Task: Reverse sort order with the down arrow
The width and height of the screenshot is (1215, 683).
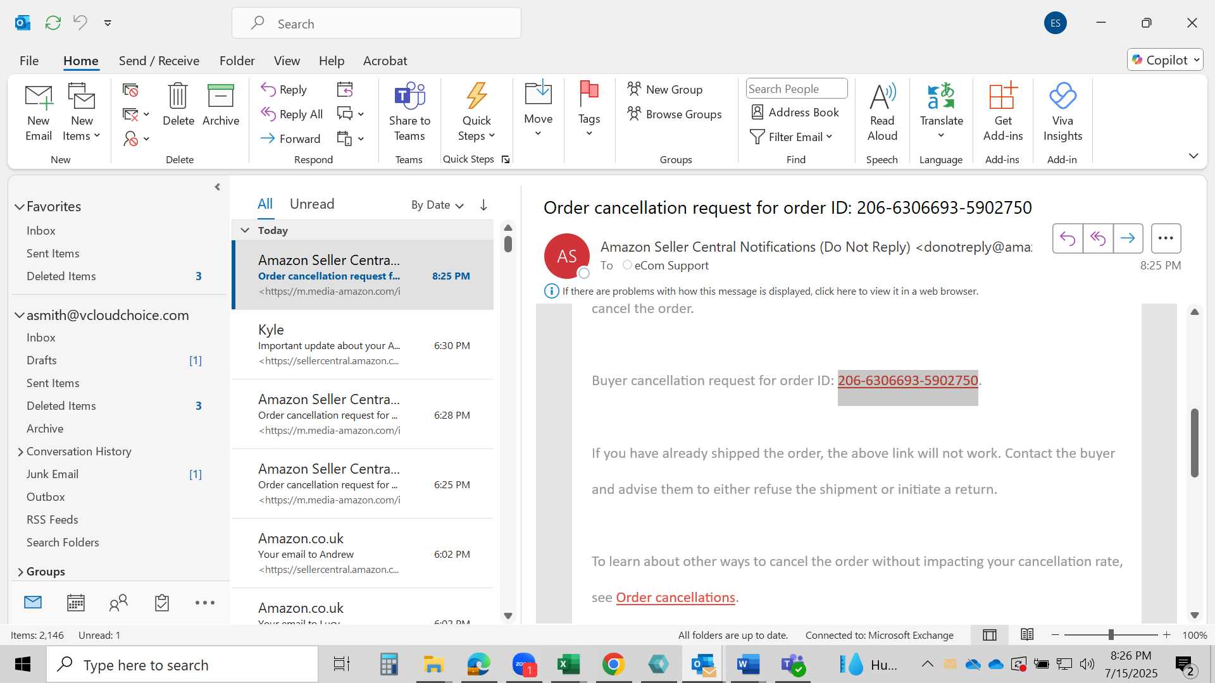Action: pos(483,205)
